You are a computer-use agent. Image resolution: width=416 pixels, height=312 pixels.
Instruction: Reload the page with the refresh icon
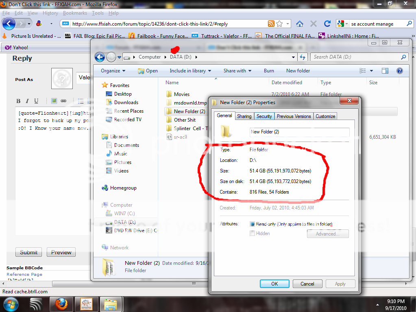point(327,24)
